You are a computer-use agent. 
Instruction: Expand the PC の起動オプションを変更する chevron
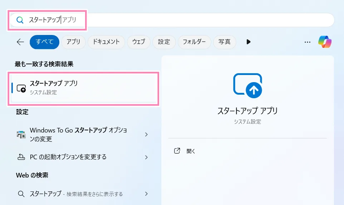(x=146, y=157)
